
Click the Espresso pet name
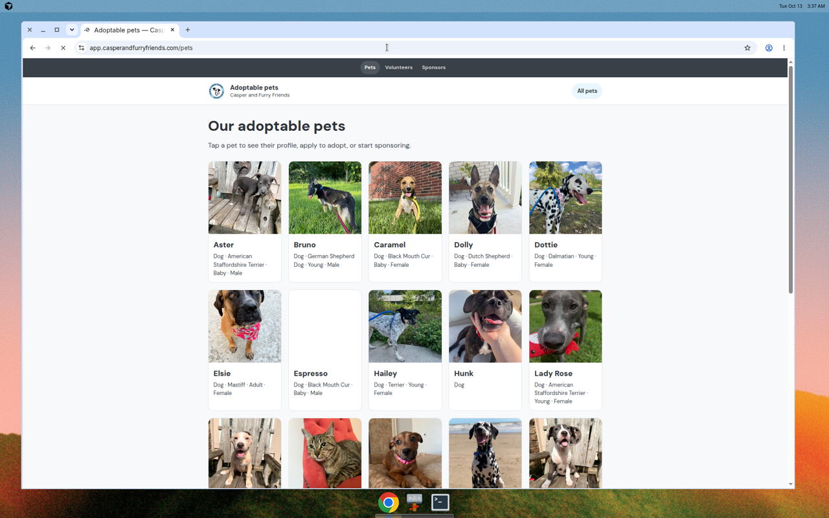(311, 374)
